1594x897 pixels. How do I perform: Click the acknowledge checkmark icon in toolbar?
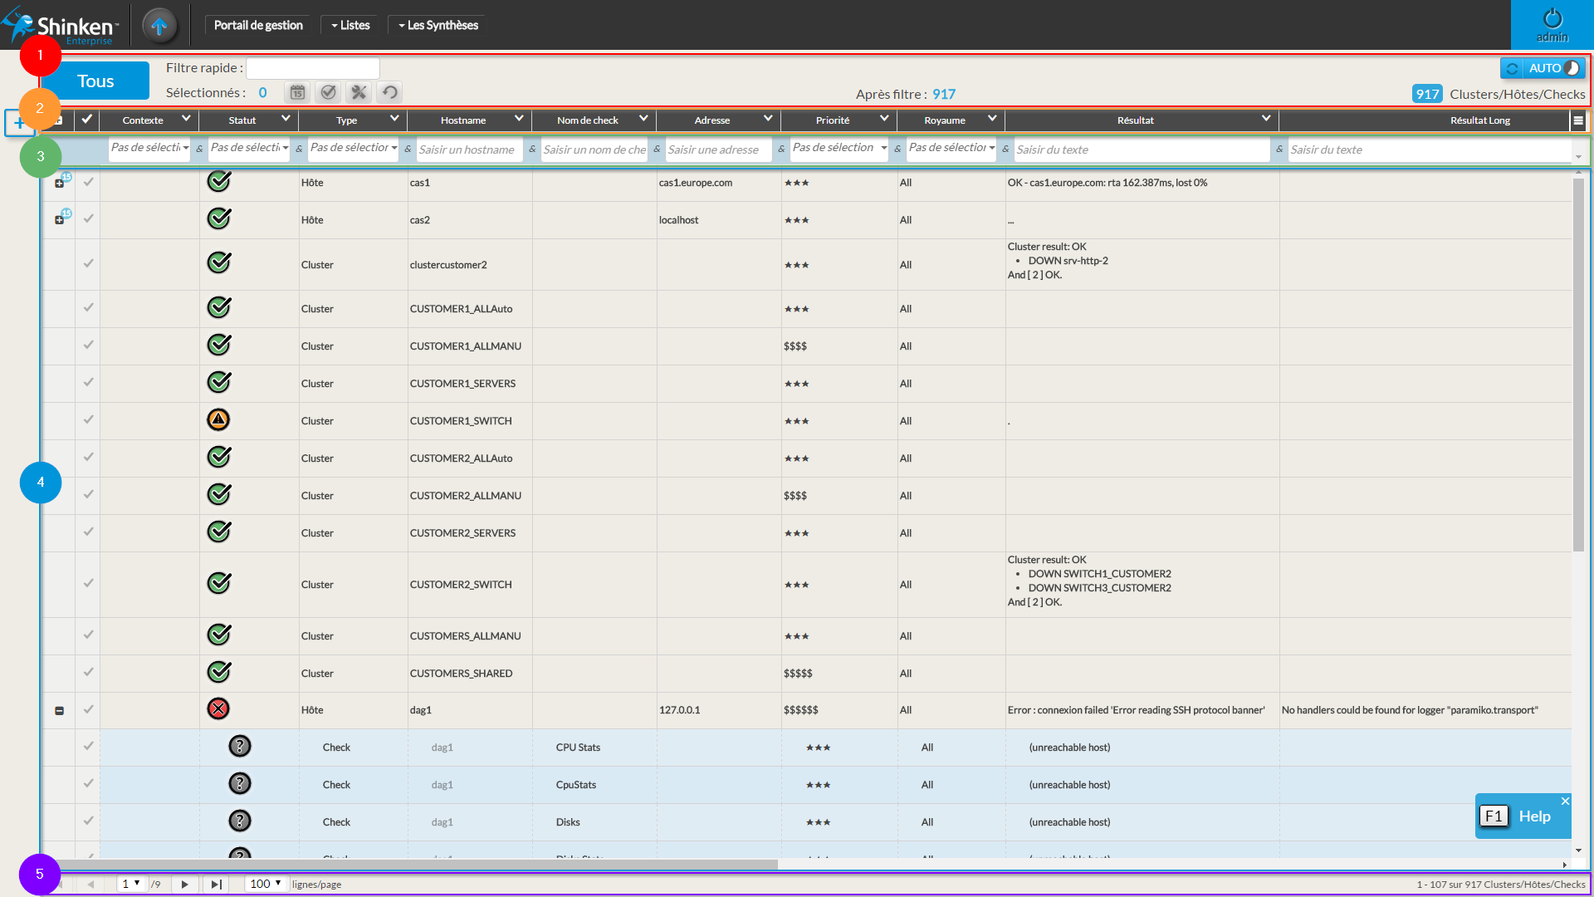[328, 92]
